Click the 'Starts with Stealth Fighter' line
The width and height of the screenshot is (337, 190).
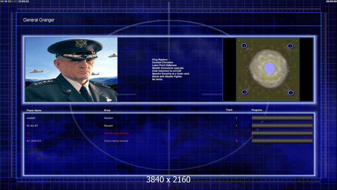[x=167, y=76]
